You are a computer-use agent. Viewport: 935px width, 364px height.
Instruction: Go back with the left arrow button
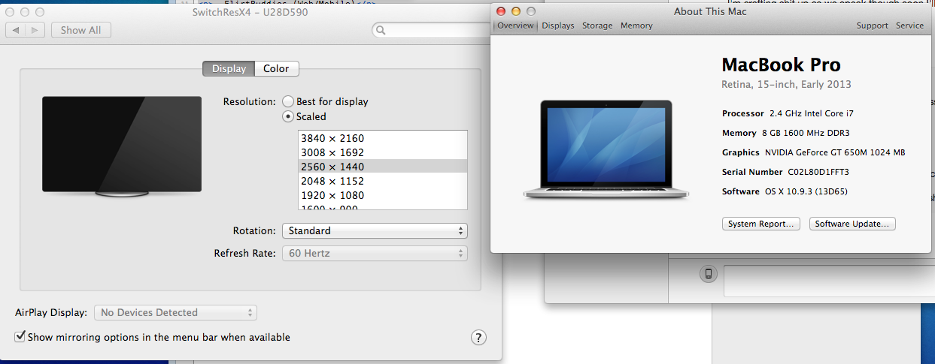16,30
